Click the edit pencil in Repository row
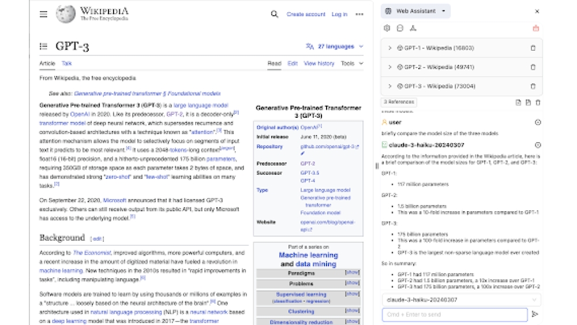This screenshot has width=577, height=325. (x=302, y=154)
